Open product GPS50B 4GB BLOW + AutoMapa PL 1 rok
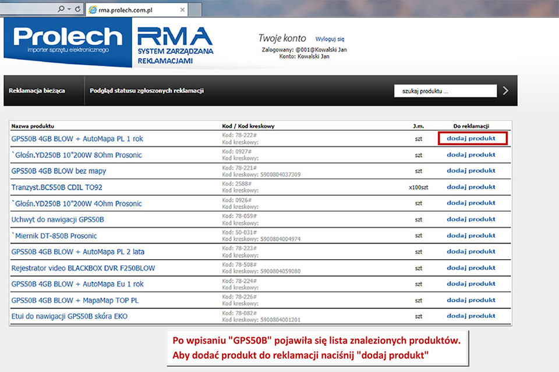 pos(77,139)
